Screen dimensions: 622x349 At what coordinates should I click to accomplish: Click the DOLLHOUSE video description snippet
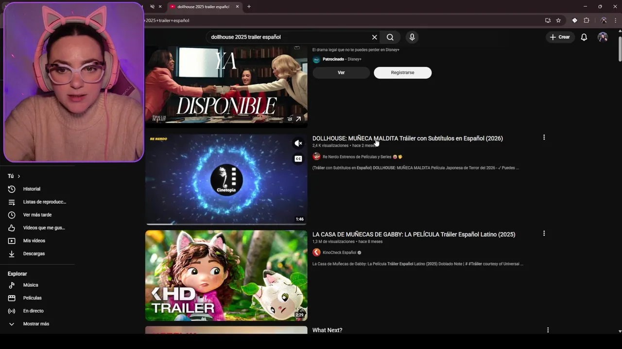[415, 168]
